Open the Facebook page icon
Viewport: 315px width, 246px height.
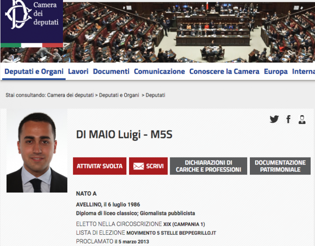288,119
